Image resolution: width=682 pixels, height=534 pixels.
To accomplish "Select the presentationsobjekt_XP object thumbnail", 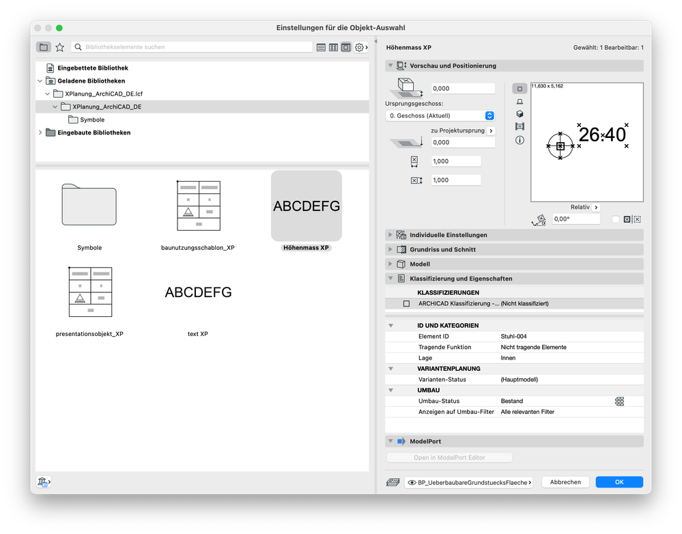I will pos(90,292).
